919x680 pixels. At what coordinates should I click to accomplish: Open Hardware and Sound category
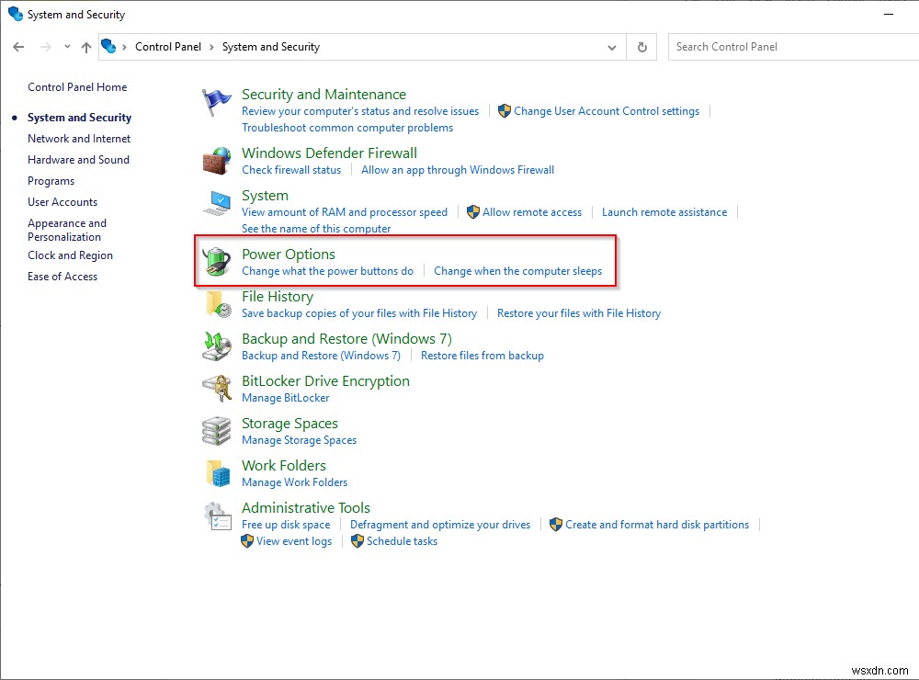78,160
